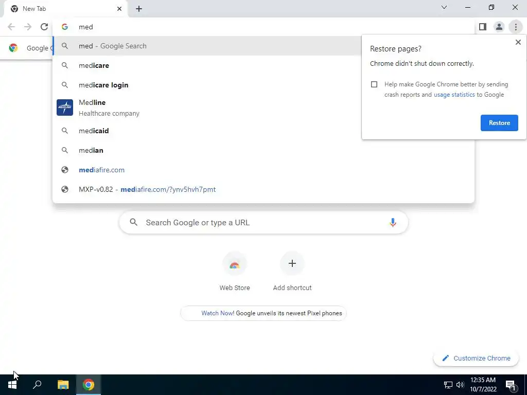Open MXP-v0.82 mediafire suggestion
This screenshot has width=527, height=395.
pos(263,189)
